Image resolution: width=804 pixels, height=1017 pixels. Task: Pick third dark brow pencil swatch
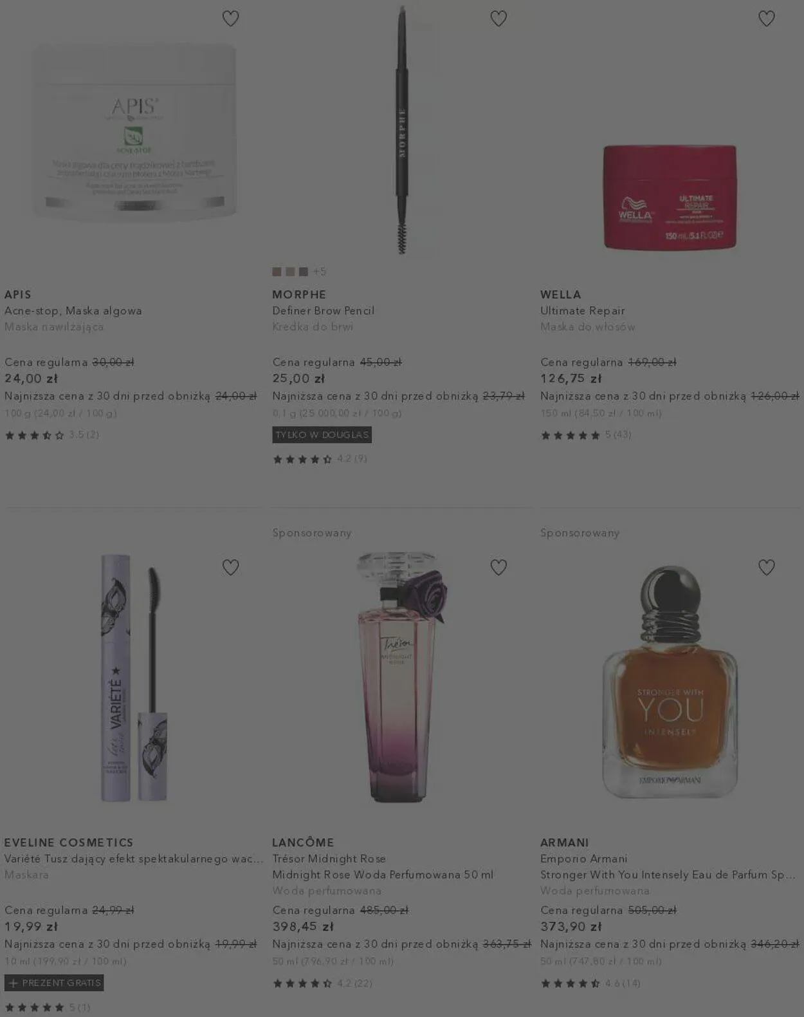click(304, 272)
